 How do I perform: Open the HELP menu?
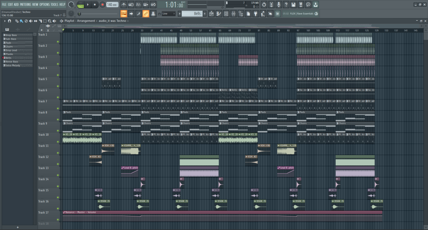[63, 4]
